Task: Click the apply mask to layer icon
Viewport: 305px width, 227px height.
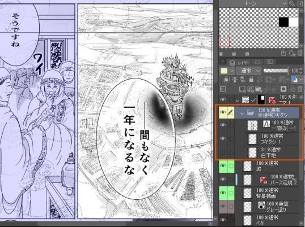Action: pyautogui.click(x=292, y=89)
